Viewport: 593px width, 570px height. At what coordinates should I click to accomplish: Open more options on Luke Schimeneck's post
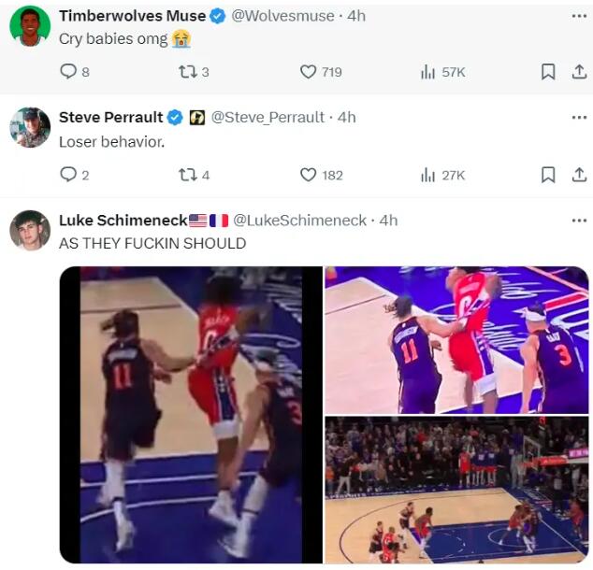coord(579,220)
